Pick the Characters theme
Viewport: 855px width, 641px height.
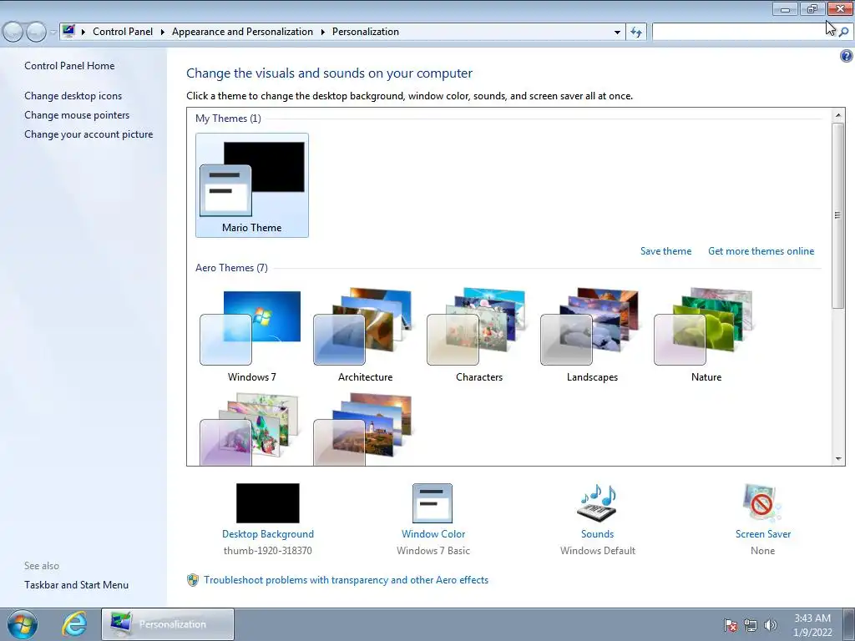(478, 336)
